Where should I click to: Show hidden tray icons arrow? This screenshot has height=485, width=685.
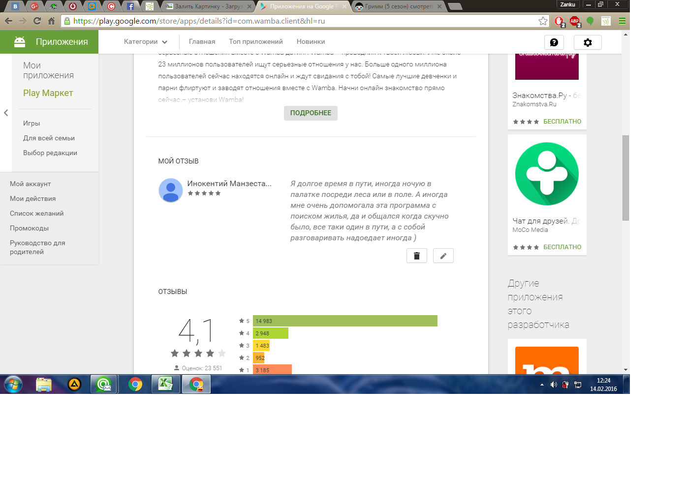coord(542,385)
